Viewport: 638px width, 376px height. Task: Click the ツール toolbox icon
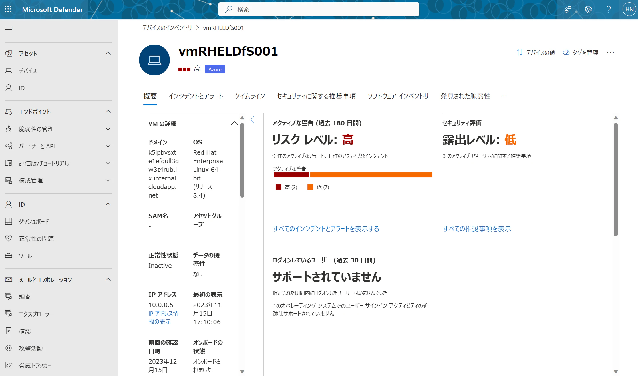coord(9,256)
